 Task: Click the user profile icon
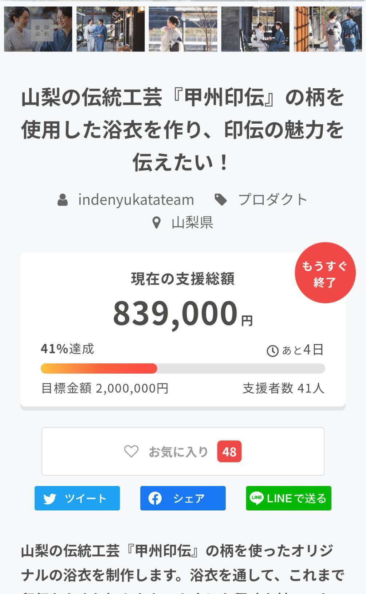click(x=63, y=200)
